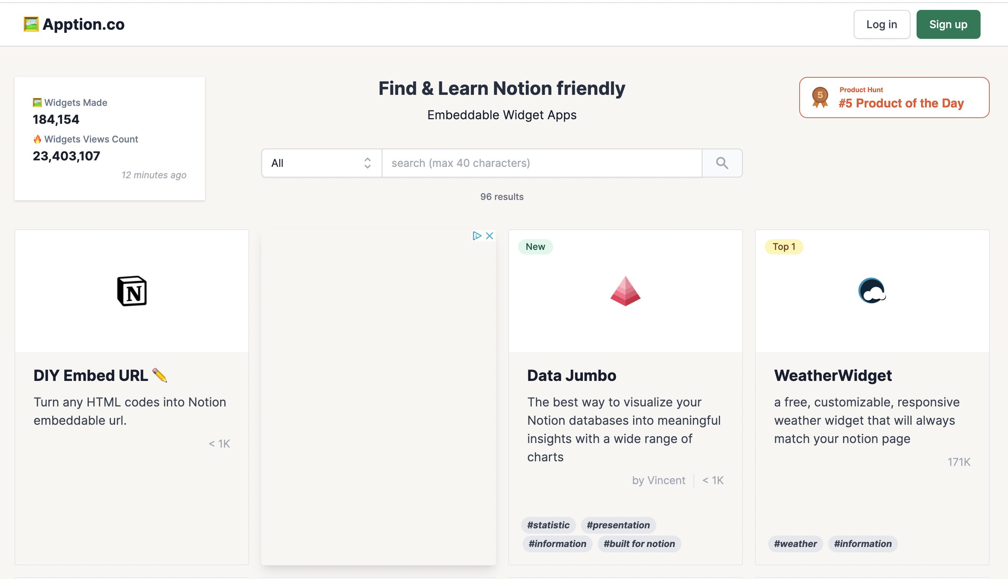This screenshot has width=1008, height=579.
Task: Click the Data Jumbo description text
Action: click(x=624, y=429)
